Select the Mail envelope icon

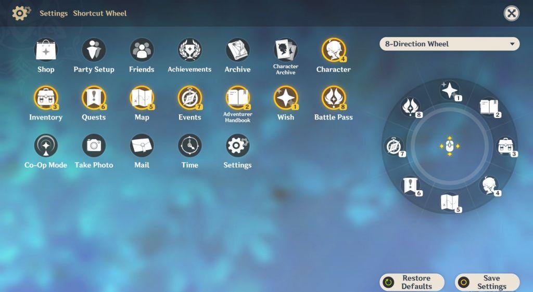142,146
